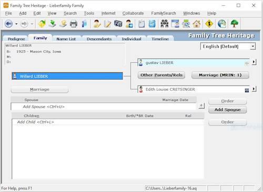Click the Add Spouse <Ctrl+U> row
263x192 pixels.
[x=104, y=107]
